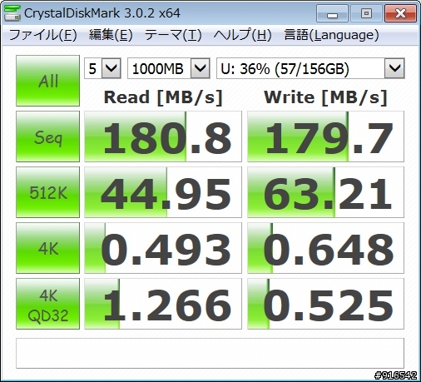This screenshot has height=382, width=421.
Task: Click the 4K QD32 write result 0.525
Action: [325, 304]
